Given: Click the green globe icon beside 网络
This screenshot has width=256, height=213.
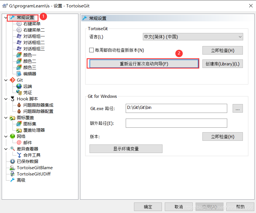Looking at the screenshot, I should click(x=13, y=136).
